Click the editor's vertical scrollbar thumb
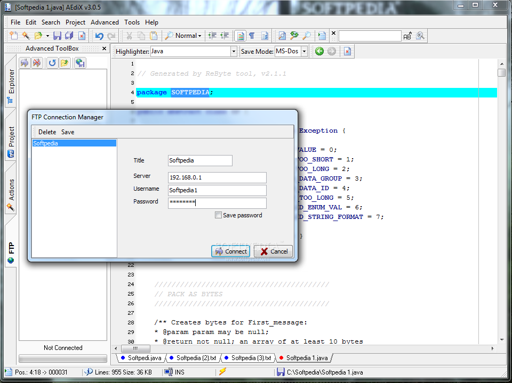This screenshot has height=383, width=512. [501, 73]
